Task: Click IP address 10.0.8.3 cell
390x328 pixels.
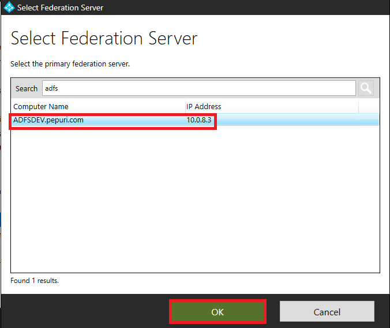Action: pos(199,120)
